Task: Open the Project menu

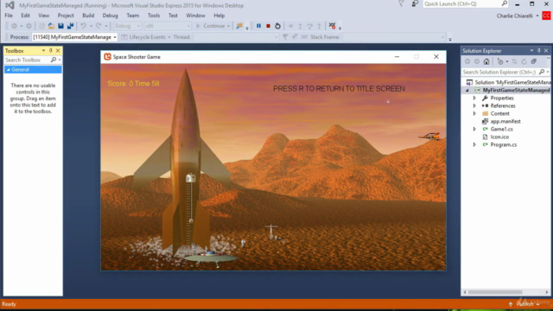Action: pos(66,16)
